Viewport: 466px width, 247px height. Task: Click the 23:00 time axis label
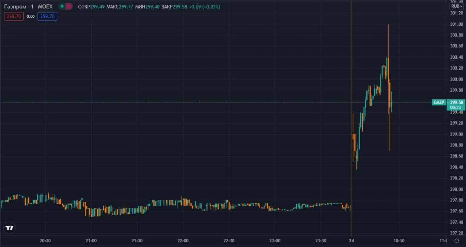[275, 241]
